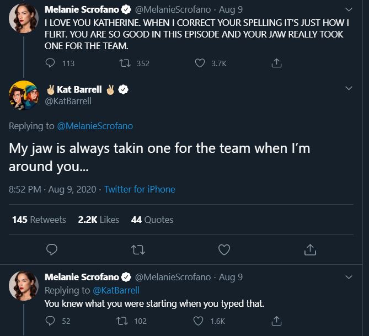View the 145 Retweets list
Viewport: 369px width, 336px height.
(x=39, y=220)
